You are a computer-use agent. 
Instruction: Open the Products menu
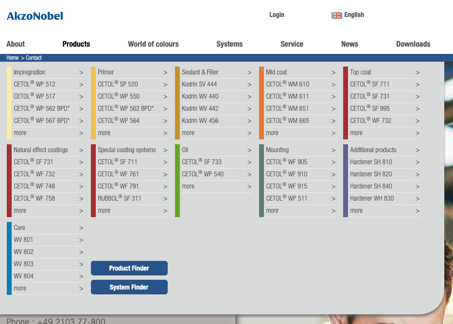[x=76, y=44]
